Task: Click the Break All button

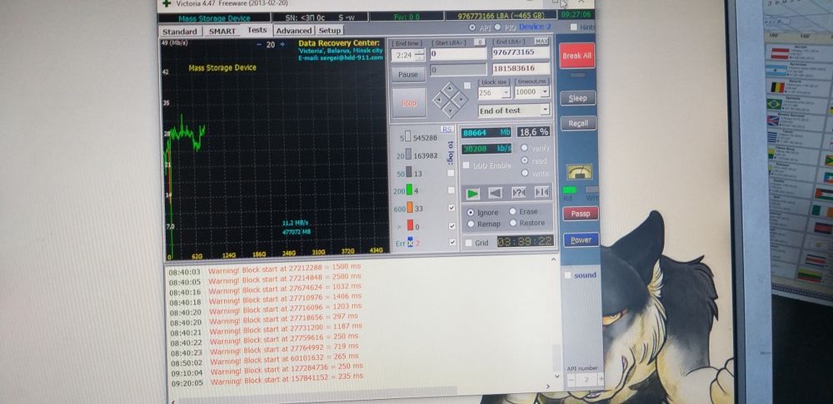Action: (576, 55)
